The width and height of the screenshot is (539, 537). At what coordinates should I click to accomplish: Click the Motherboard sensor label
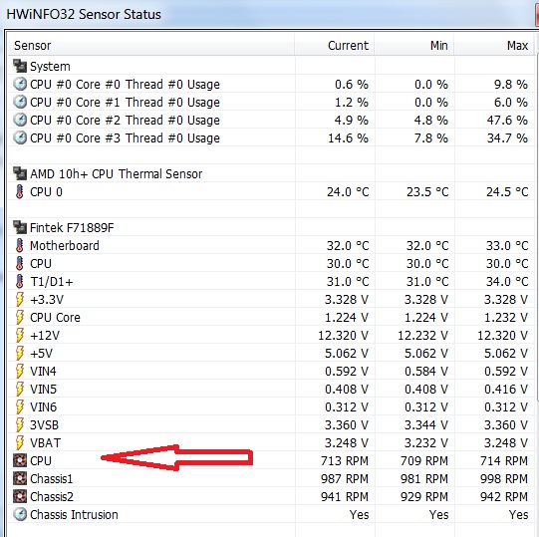pos(65,245)
